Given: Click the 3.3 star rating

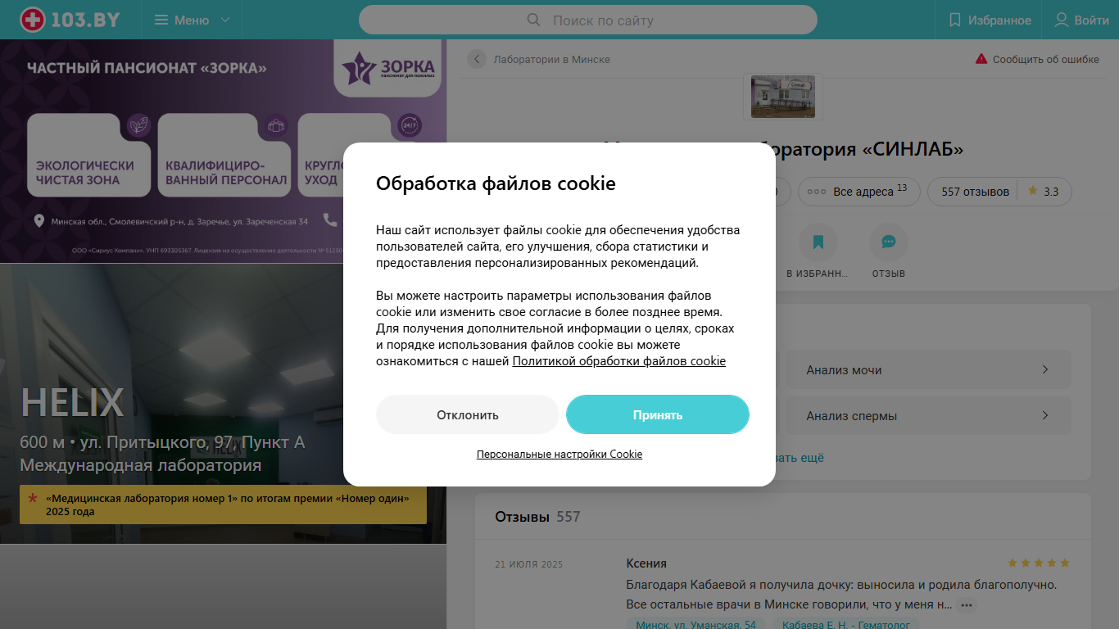Looking at the screenshot, I should [1044, 192].
